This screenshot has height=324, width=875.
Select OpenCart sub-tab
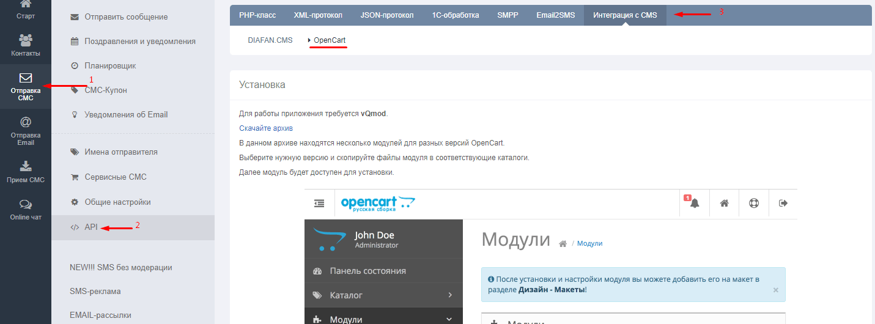click(x=330, y=40)
